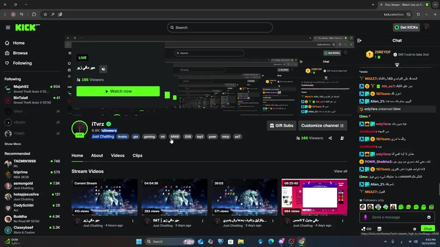Open options menu for the 571 views video
This screenshot has height=247, width=440.
(273, 221)
